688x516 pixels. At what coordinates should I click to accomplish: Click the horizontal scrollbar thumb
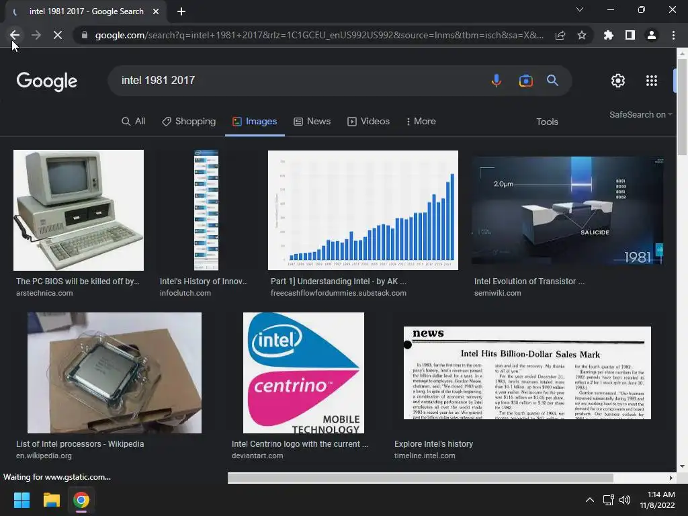pos(421,478)
